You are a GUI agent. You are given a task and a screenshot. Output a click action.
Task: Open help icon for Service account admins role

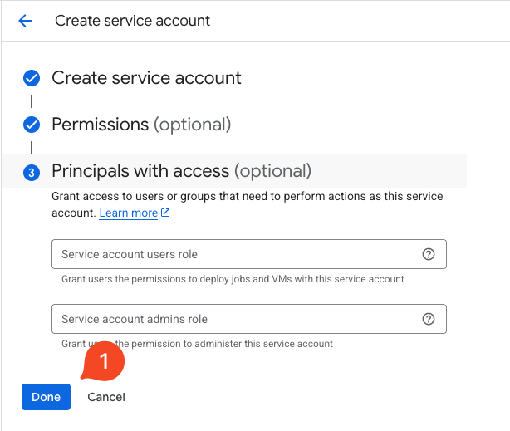[429, 319]
